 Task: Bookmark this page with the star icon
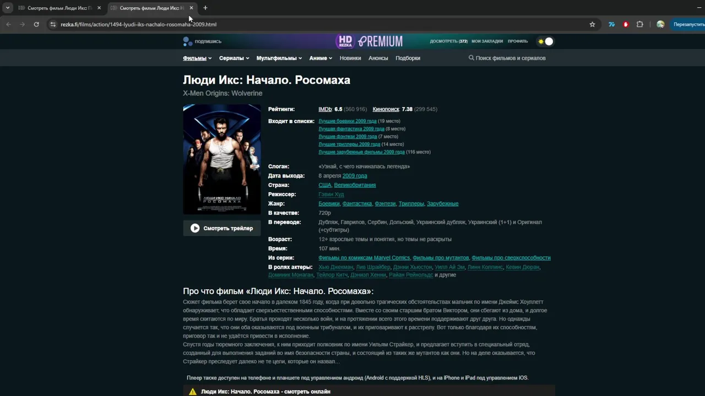coord(592,24)
